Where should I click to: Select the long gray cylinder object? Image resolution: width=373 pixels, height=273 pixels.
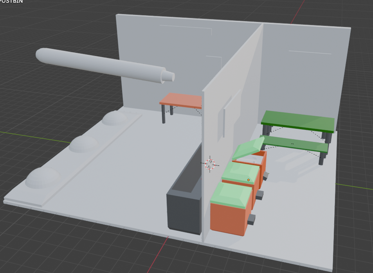click(98, 65)
